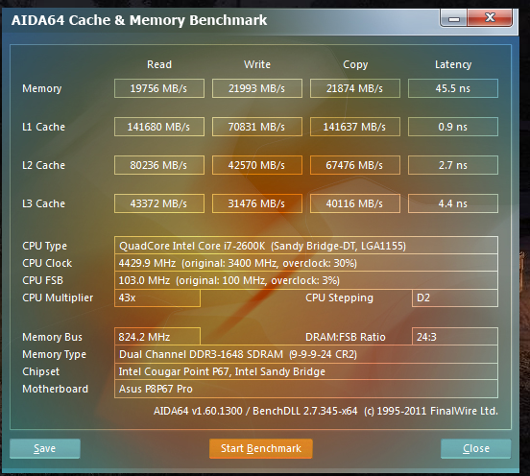This screenshot has width=530, height=476.
Task: Click the Copy column header
Action: point(355,64)
